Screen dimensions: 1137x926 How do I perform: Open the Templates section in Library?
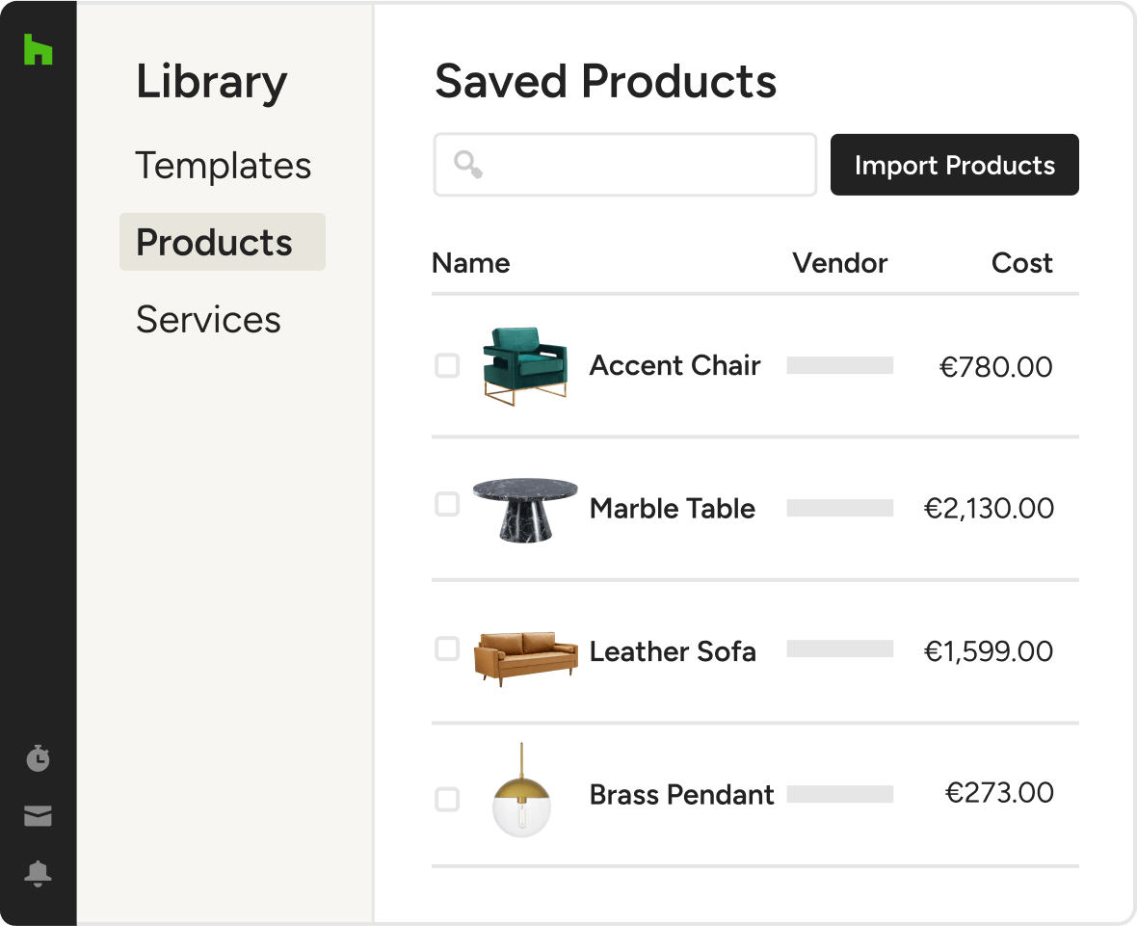(x=224, y=166)
